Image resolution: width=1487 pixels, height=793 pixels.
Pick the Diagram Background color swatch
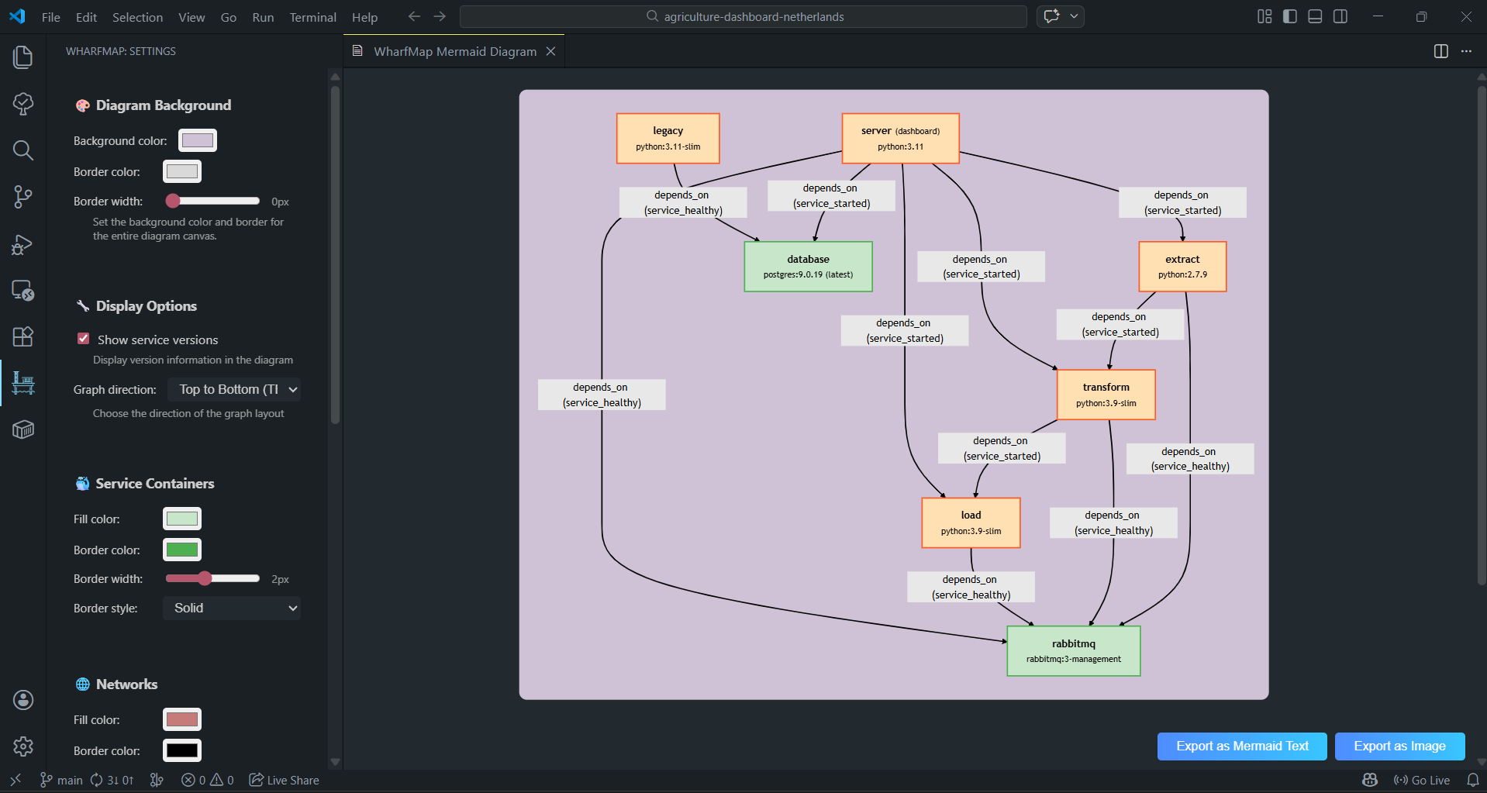[x=198, y=140]
